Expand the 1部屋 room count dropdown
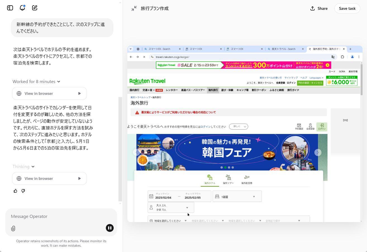367x252 pixels. 237,196
